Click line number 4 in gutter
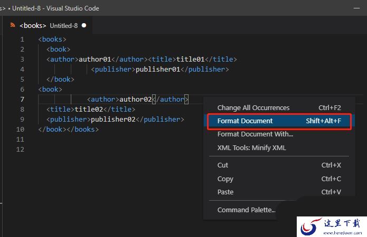This screenshot has height=237, width=367. click(22, 70)
